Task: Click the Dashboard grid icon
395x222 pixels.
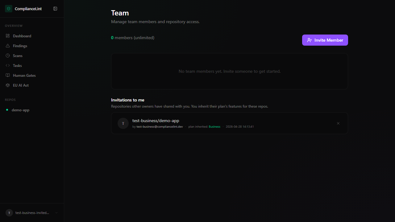Action: pyautogui.click(x=8, y=36)
